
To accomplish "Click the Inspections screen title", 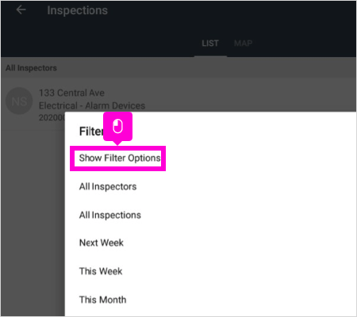I will pyautogui.click(x=78, y=10).
